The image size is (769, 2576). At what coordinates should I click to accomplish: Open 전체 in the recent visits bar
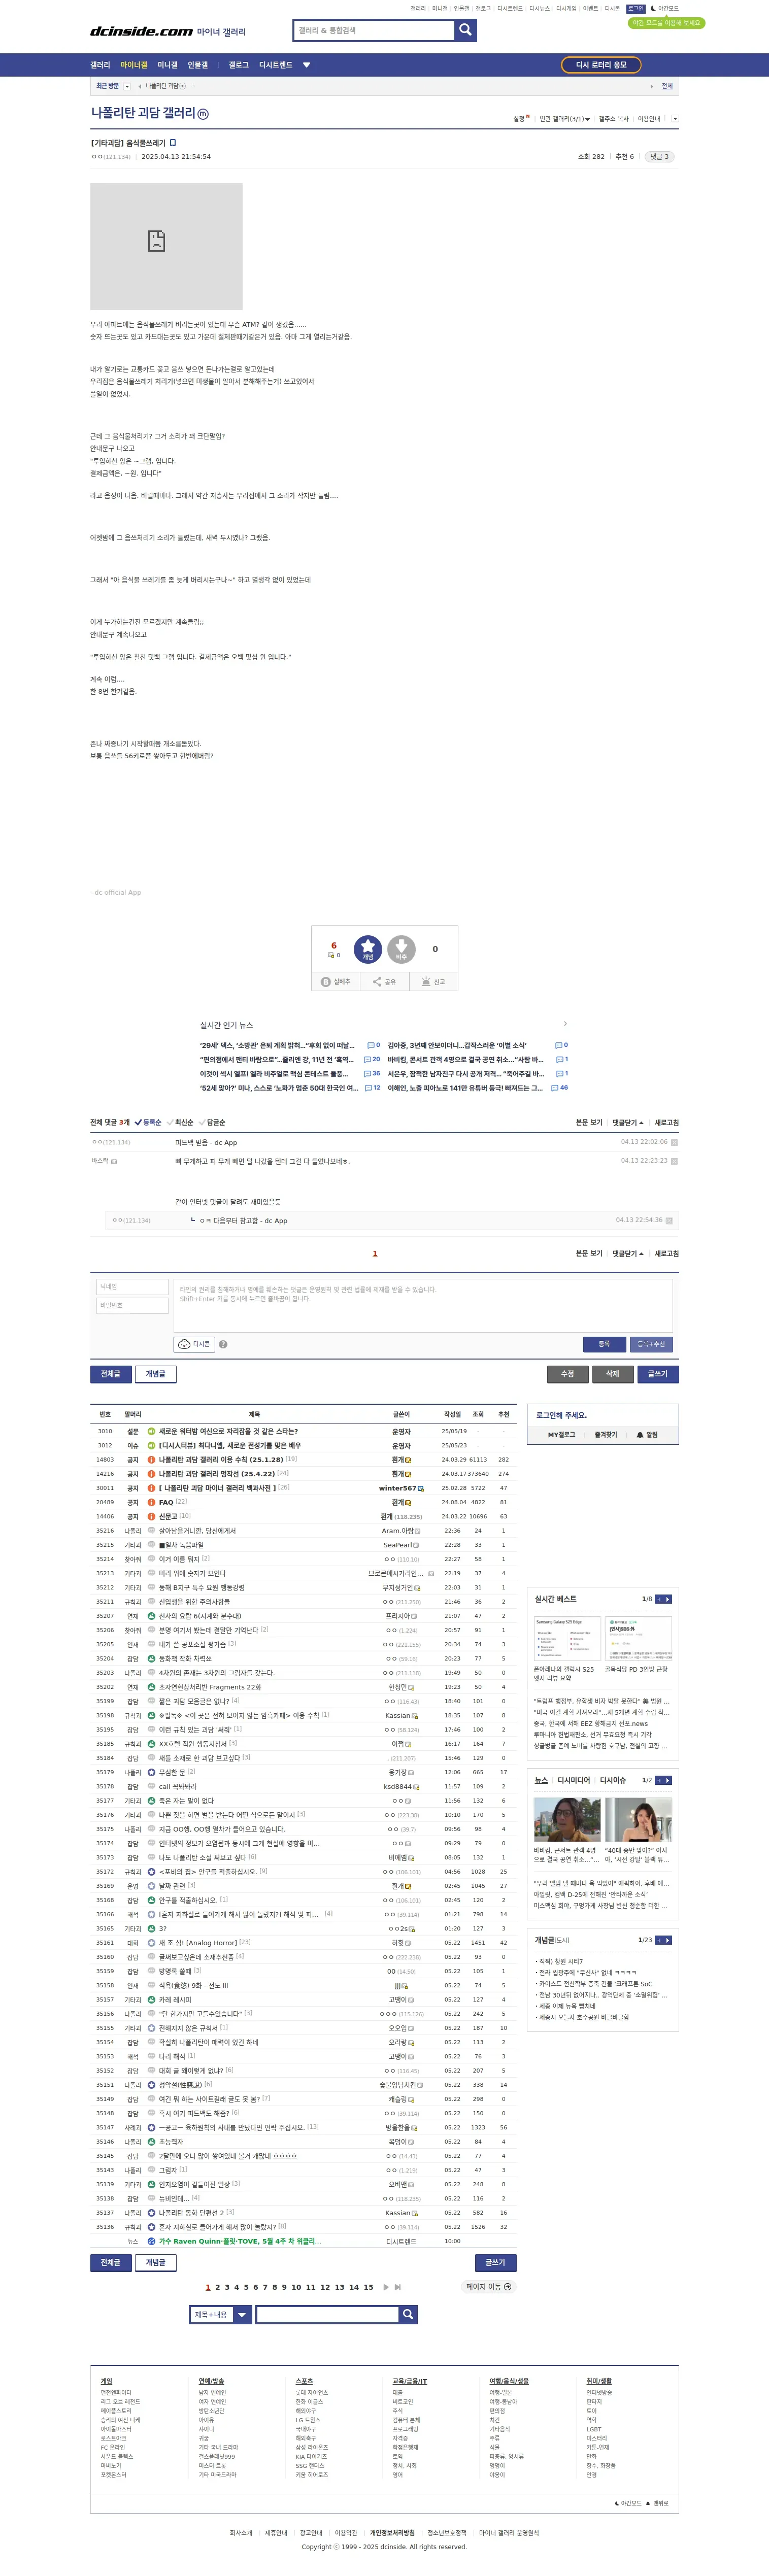coord(667,86)
